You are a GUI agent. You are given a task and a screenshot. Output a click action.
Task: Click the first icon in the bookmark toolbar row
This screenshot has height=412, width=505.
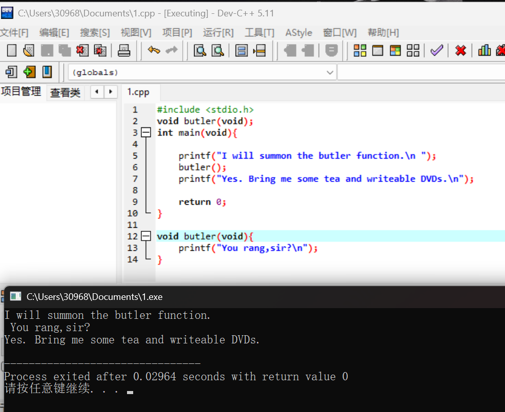click(11, 72)
